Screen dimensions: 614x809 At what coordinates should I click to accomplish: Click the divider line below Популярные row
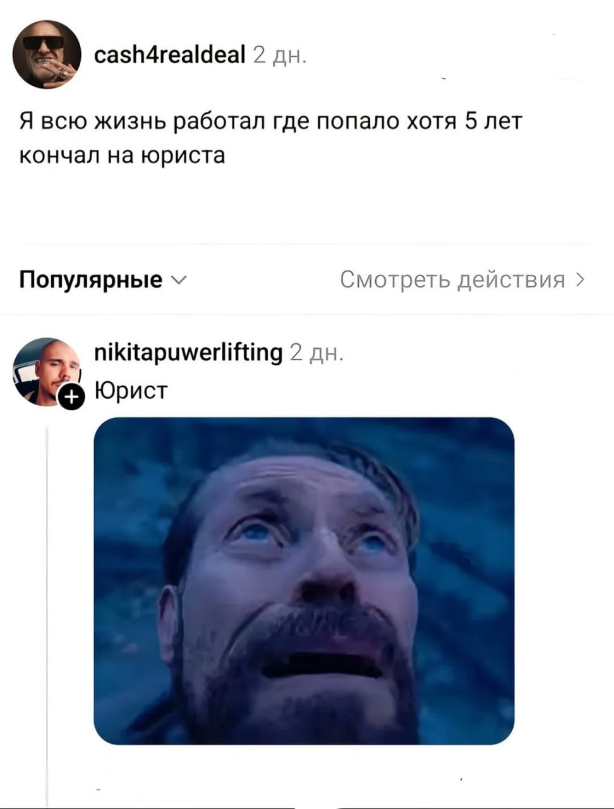pos(307,314)
